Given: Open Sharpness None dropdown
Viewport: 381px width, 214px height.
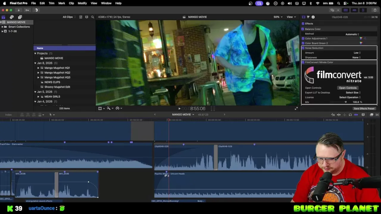Looking at the screenshot, I should (x=356, y=57).
